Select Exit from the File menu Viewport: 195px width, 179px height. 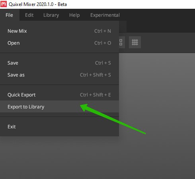coord(59,127)
